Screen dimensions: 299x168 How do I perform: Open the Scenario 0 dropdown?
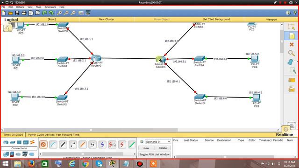[158, 142]
